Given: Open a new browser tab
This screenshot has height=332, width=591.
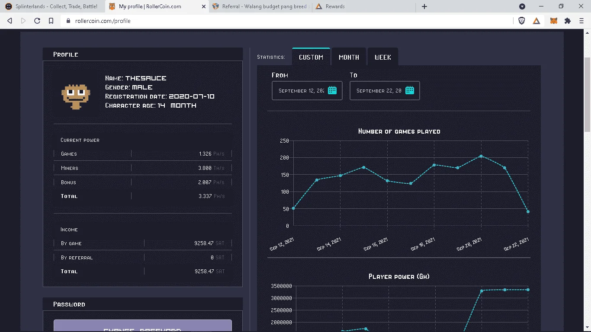Looking at the screenshot, I should [424, 6].
